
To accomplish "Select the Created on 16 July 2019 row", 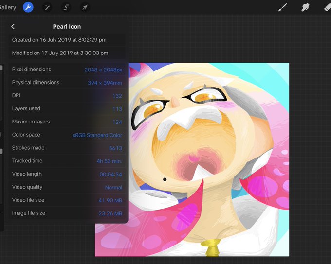I will point(67,40).
